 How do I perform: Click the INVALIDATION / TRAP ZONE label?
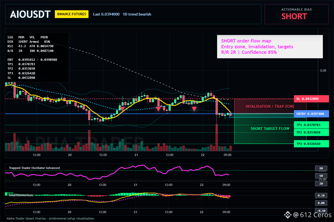[270, 106]
